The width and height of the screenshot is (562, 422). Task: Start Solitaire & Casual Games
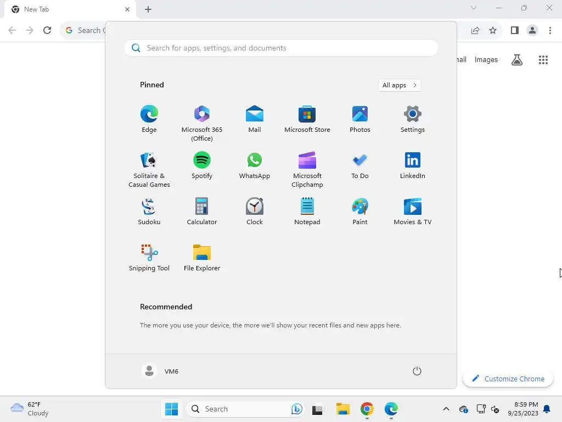click(x=149, y=170)
